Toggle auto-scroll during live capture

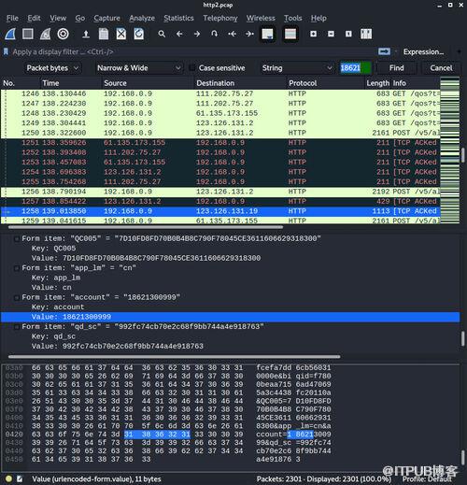[x=267, y=34]
